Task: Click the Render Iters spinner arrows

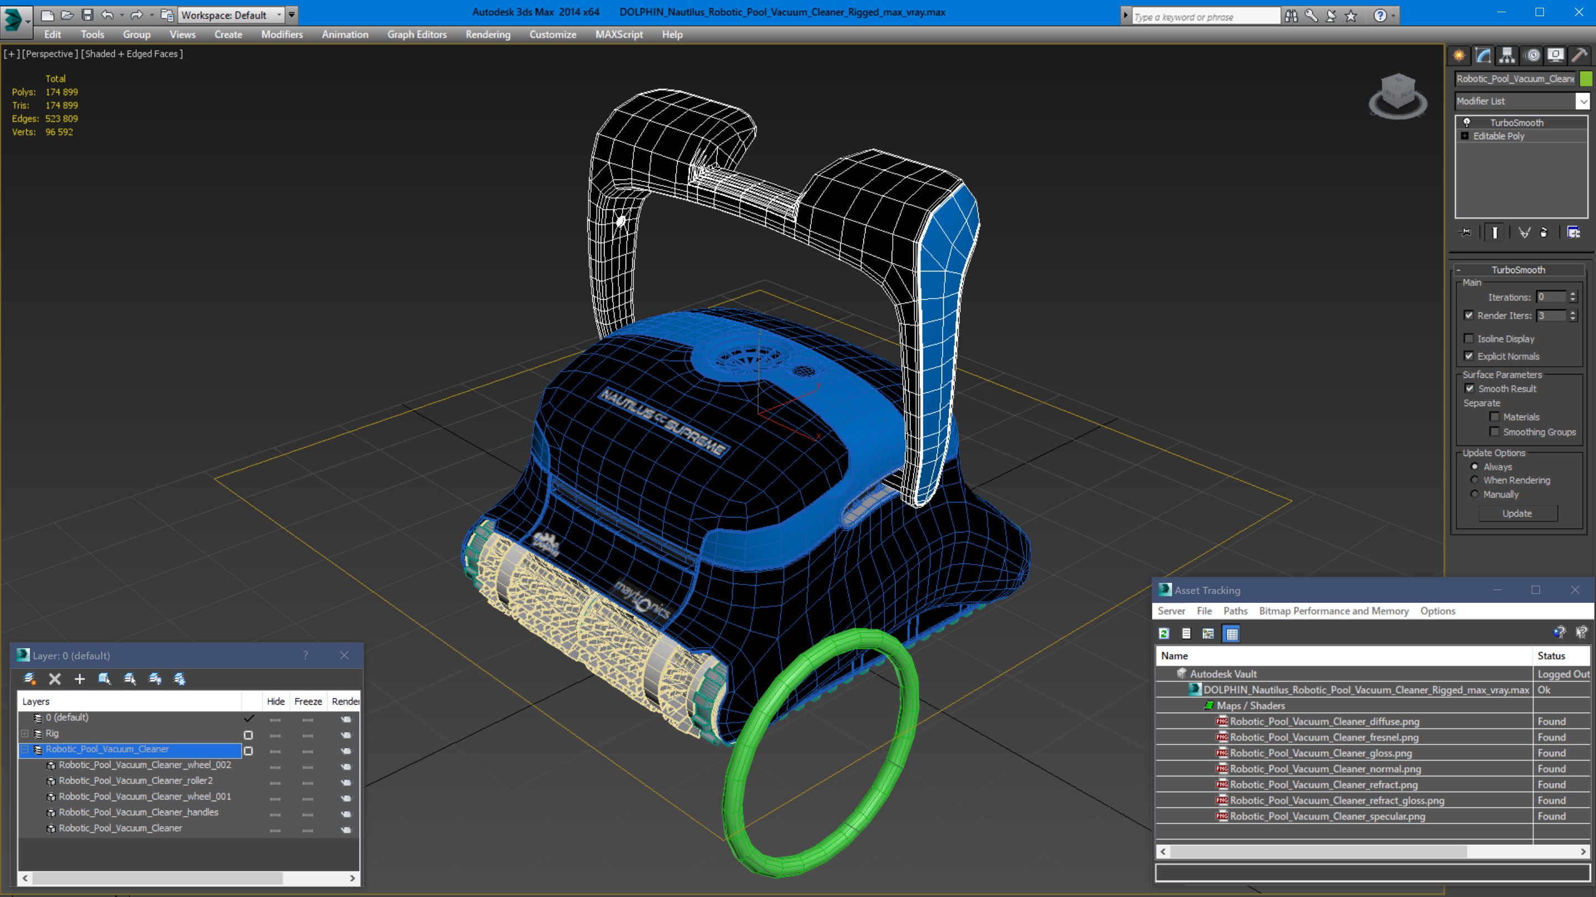Action: (1573, 315)
